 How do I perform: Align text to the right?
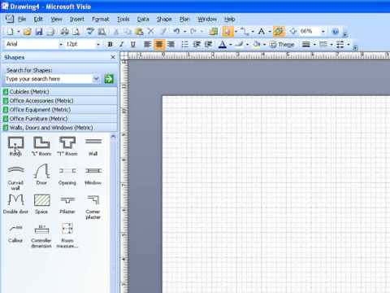(x=171, y=44)
